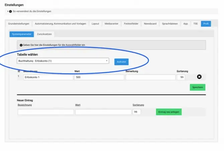Open the Freitextfelder tab

(x=131, y=24)
